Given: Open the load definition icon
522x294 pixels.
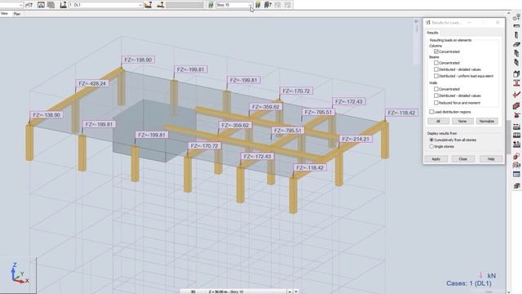Looking at the screenshot, I should pyautogui.click(x=516, y=145).
